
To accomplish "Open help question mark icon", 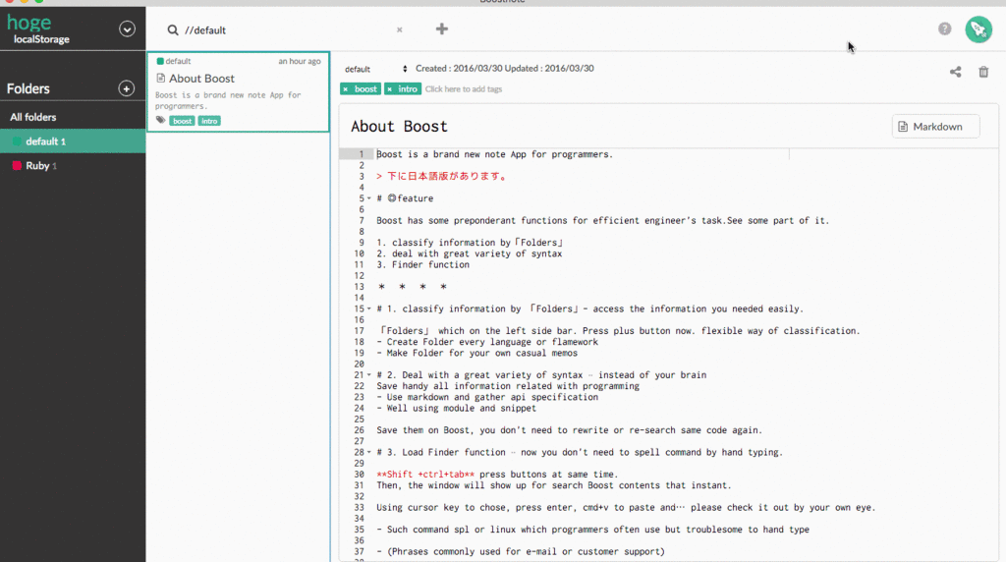I will click(944, 28).
